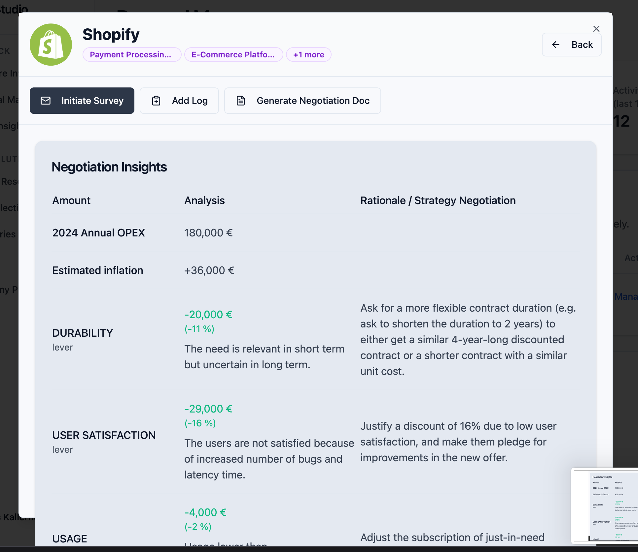Click the number 12 in the background page

click(x=621, y=121)
